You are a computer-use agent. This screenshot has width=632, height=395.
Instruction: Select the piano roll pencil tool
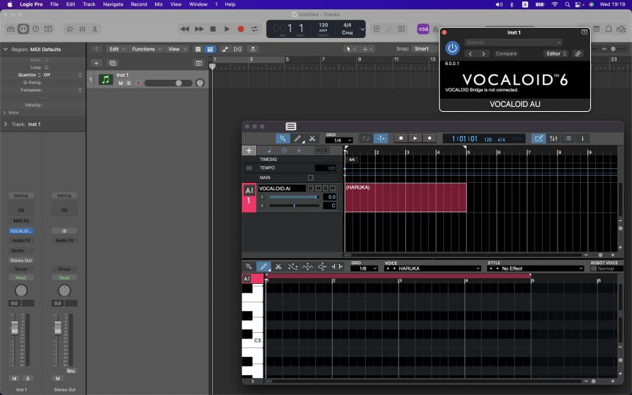pos(263,266)
